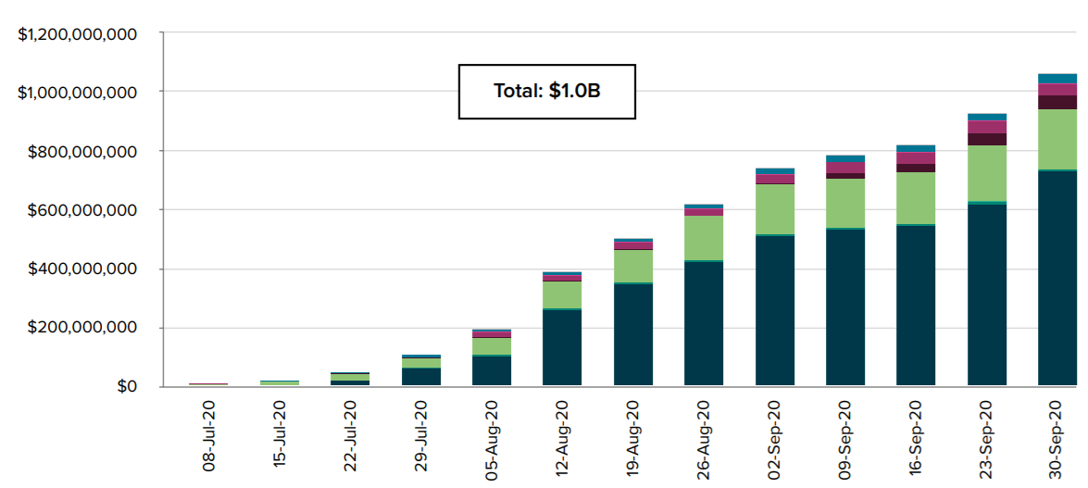The image size is (1088, 488).
Task: Click the 12-Aug-20 date label
Action: [563, 437]
